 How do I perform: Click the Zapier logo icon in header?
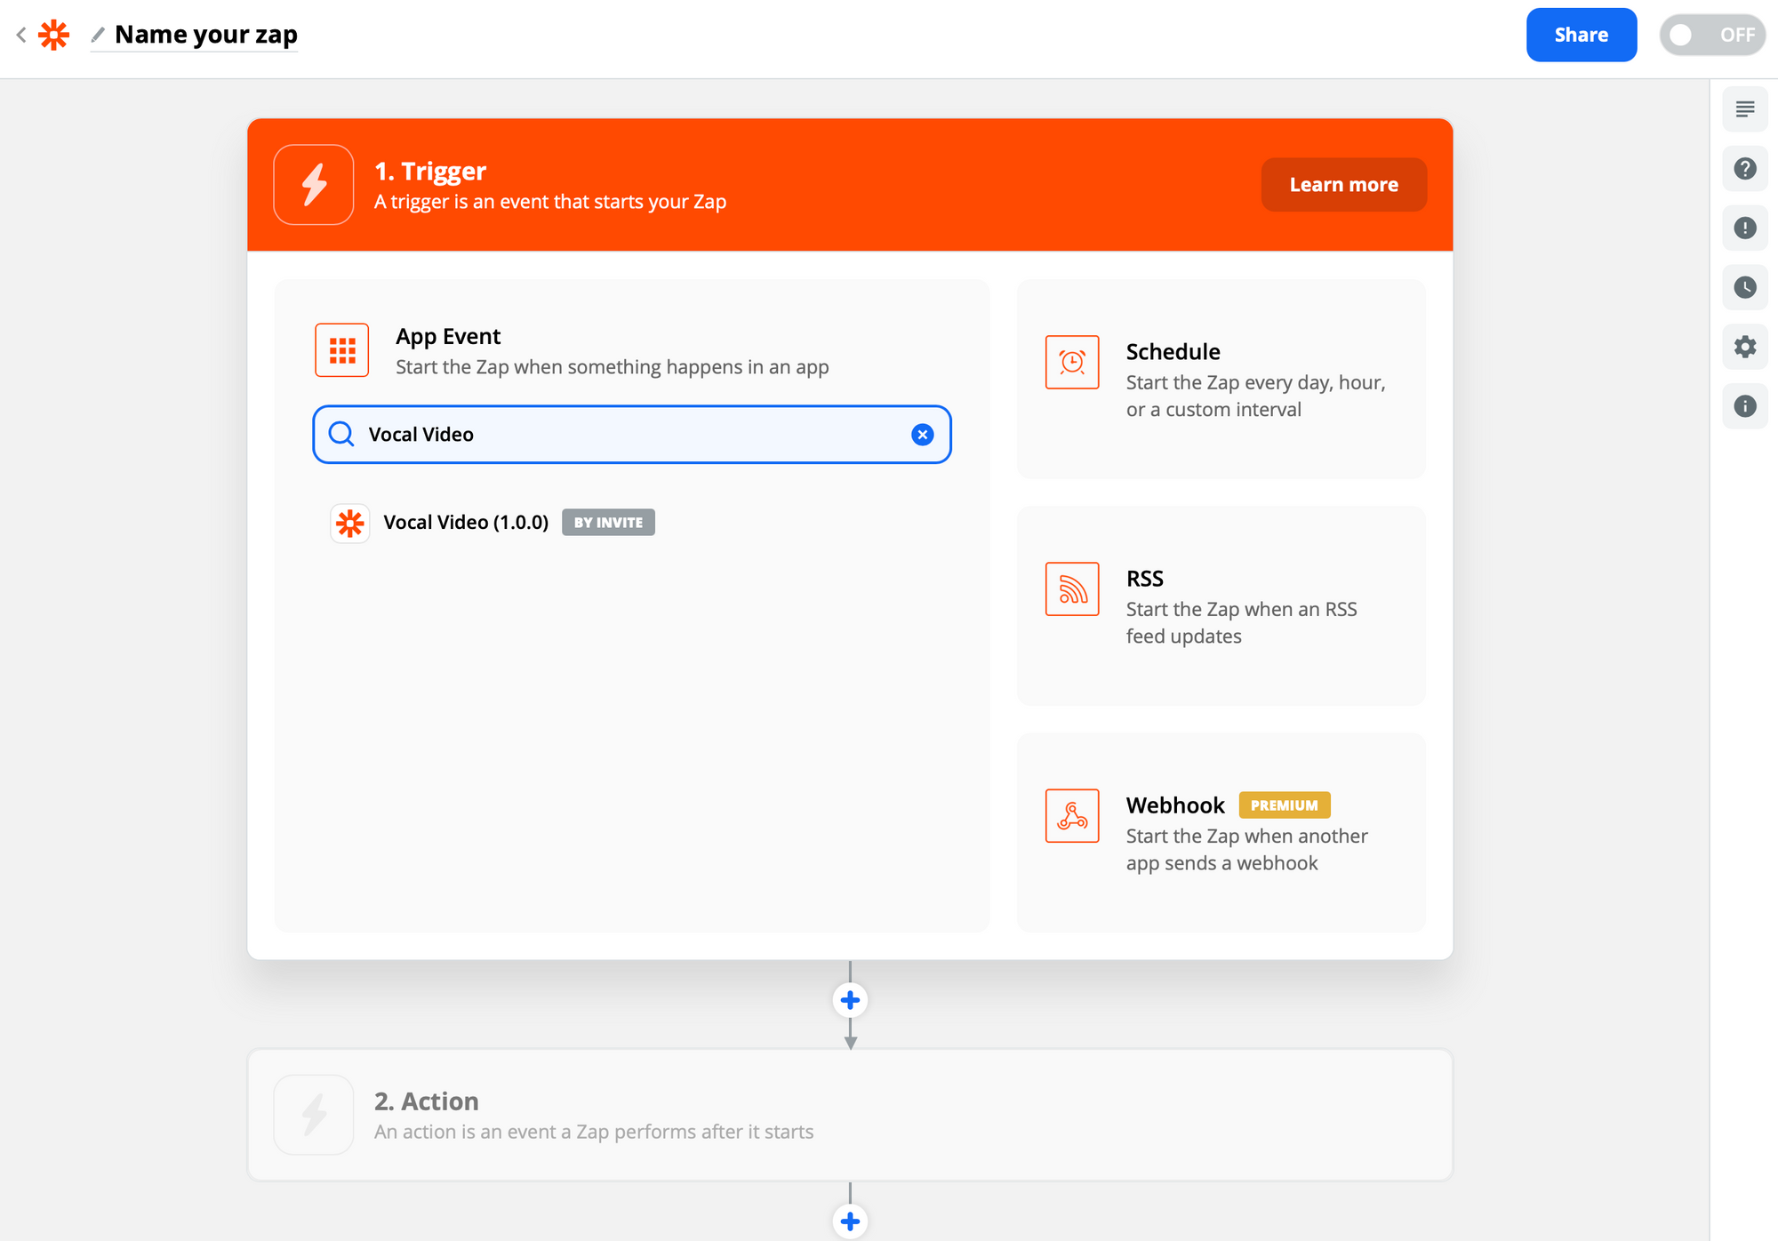[54, 35]
